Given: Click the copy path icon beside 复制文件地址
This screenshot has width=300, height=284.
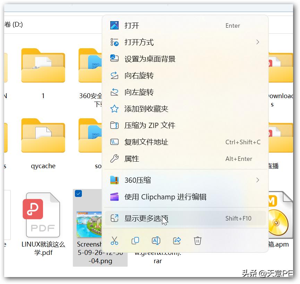Looking at the screenshot, I should (114, 142).
